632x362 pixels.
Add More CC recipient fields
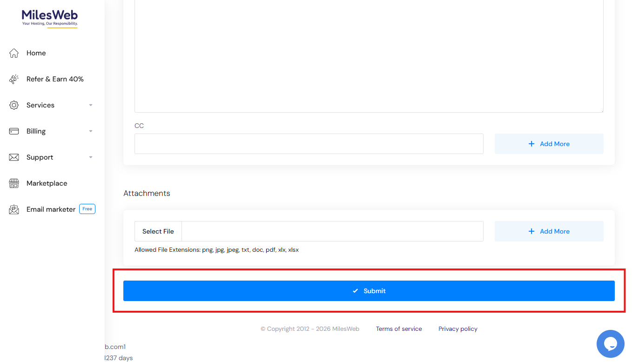(549, 144)
